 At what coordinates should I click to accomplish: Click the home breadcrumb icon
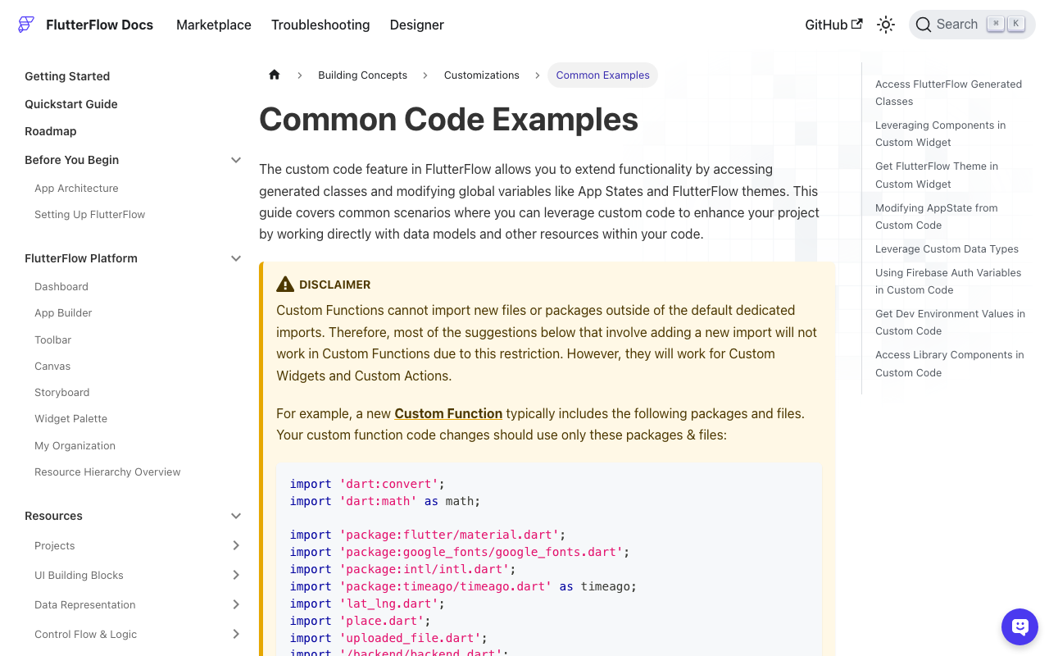(275, 75)
